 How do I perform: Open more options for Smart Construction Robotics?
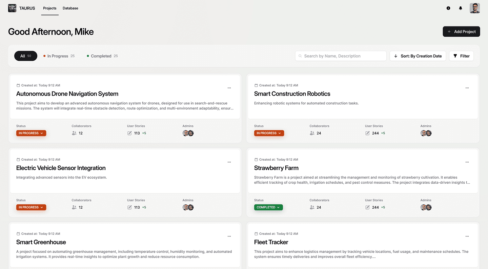coord(467,88)
